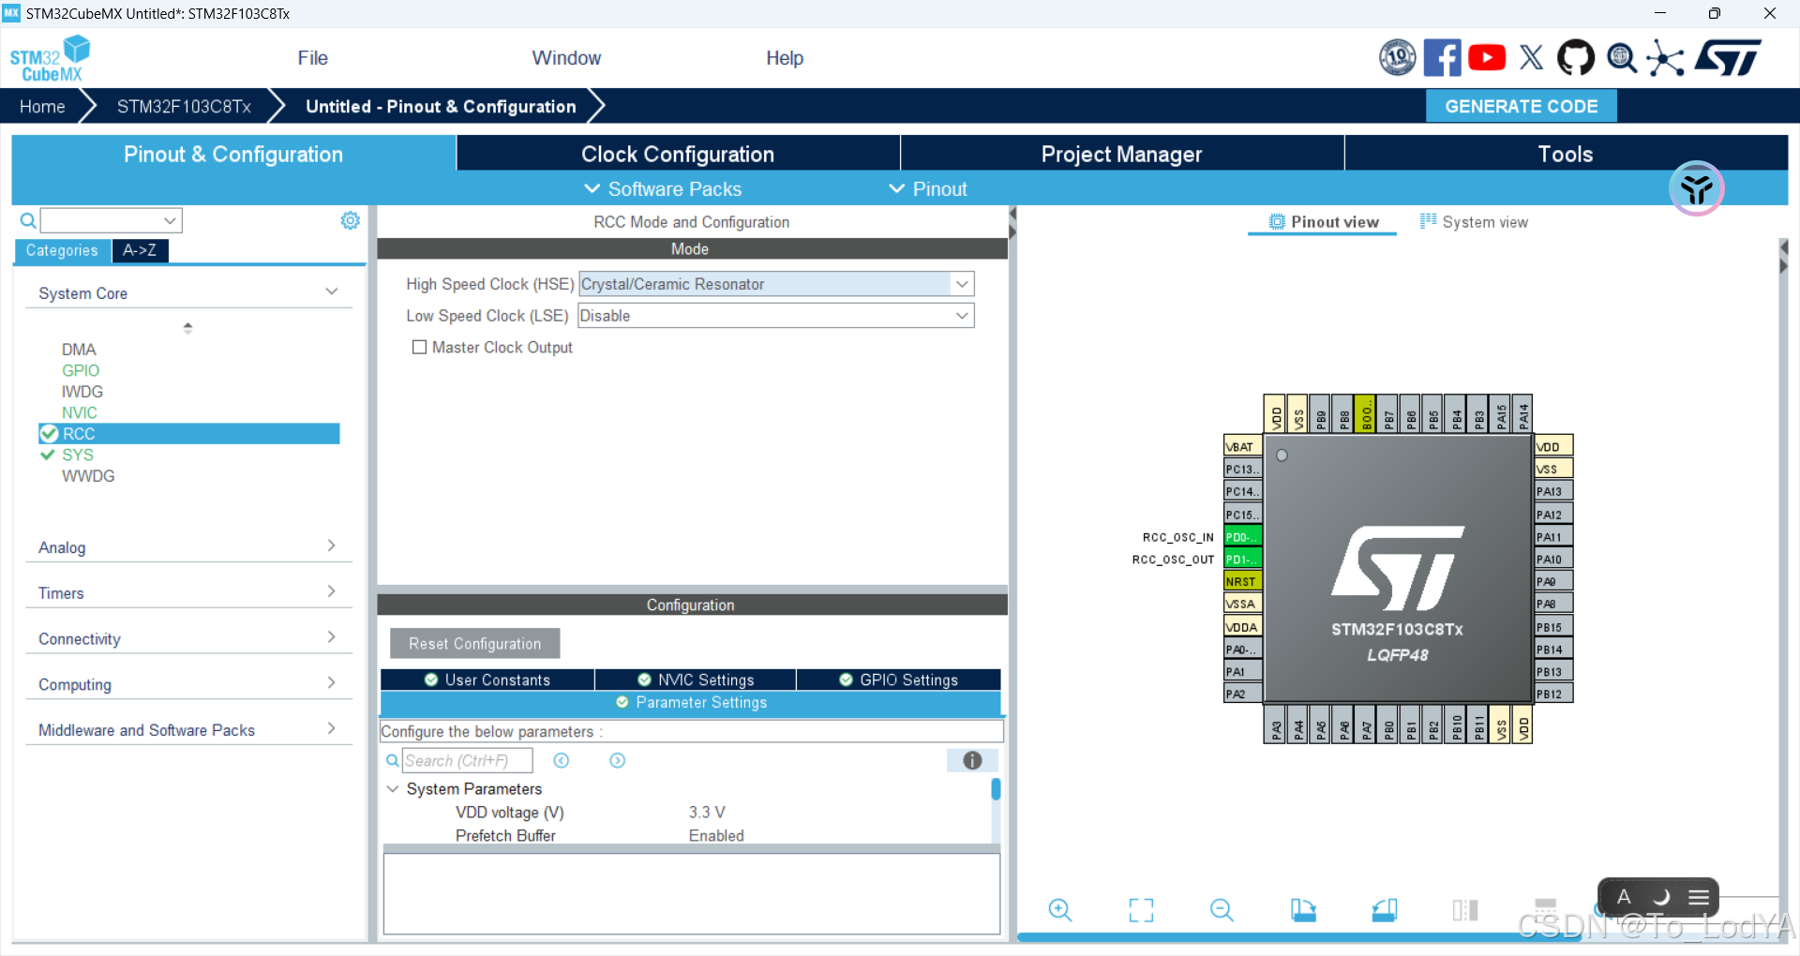Go to previous parameter search result
The width and height of the screenshot is (1800, 956).
(x=562, y=760)
